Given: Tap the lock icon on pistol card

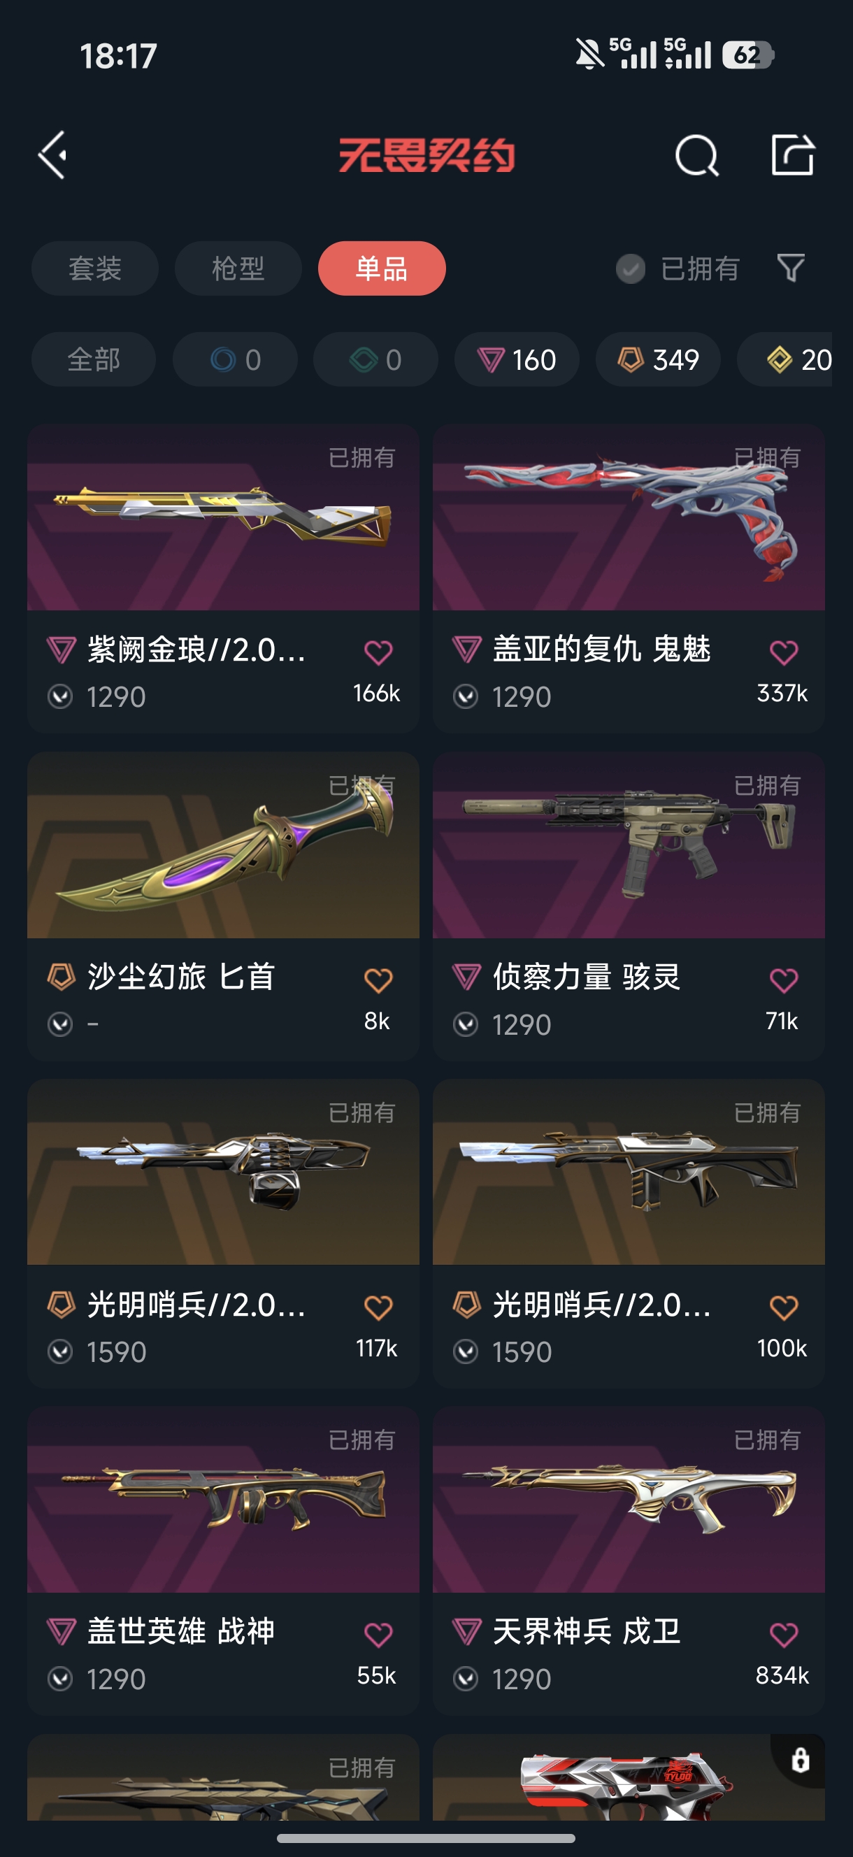Looking at the screenshot, I should [801, 1760].
